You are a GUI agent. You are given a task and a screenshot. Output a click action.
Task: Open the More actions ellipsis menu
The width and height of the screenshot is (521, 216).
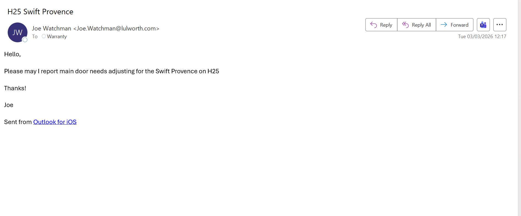pyautogui.click(x=500, y=25)
